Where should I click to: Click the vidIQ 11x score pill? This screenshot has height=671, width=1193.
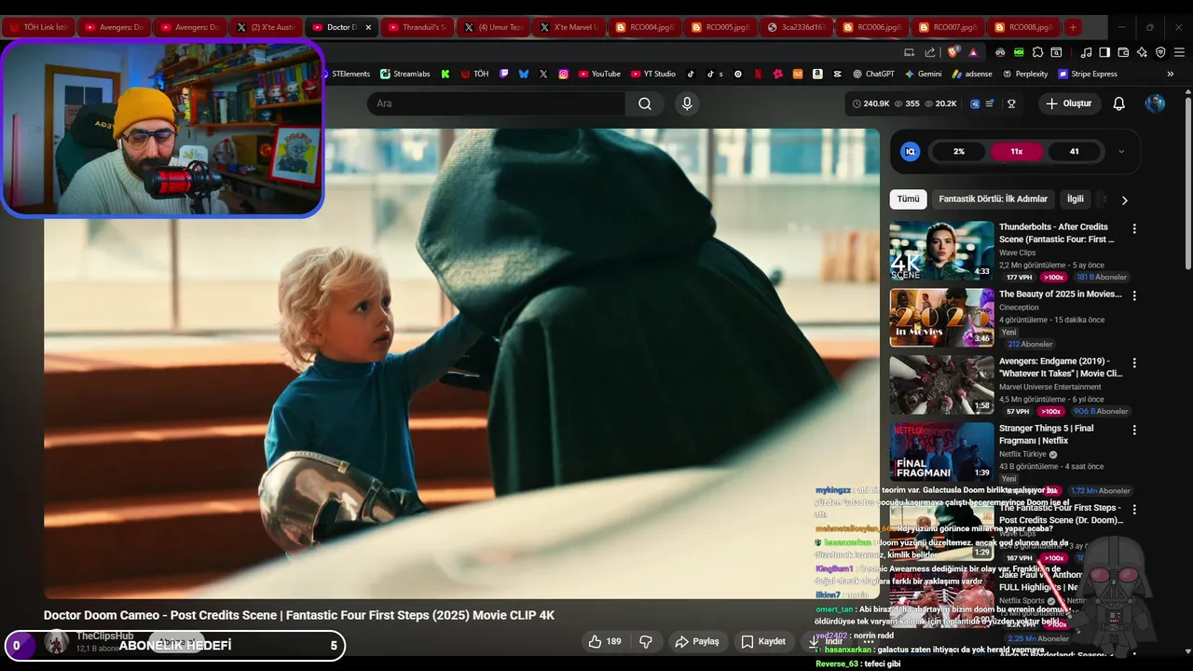point(1016,151)
